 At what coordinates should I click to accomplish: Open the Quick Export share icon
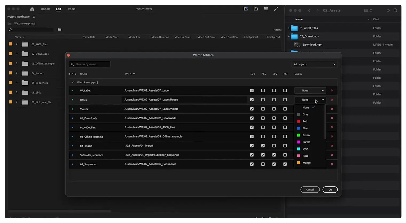point(256,9)
